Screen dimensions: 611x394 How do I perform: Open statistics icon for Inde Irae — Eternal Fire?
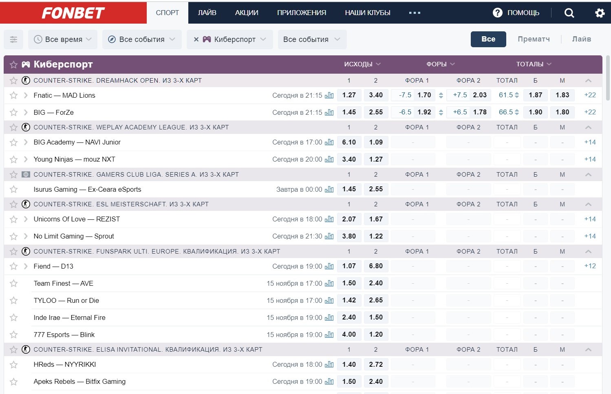pos(329,317)
